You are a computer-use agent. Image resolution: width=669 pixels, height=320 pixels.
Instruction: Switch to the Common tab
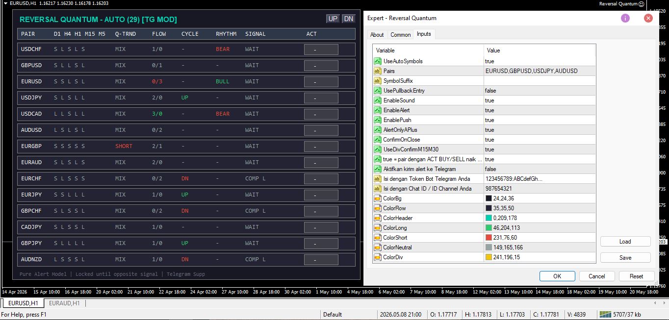[401, 34]
